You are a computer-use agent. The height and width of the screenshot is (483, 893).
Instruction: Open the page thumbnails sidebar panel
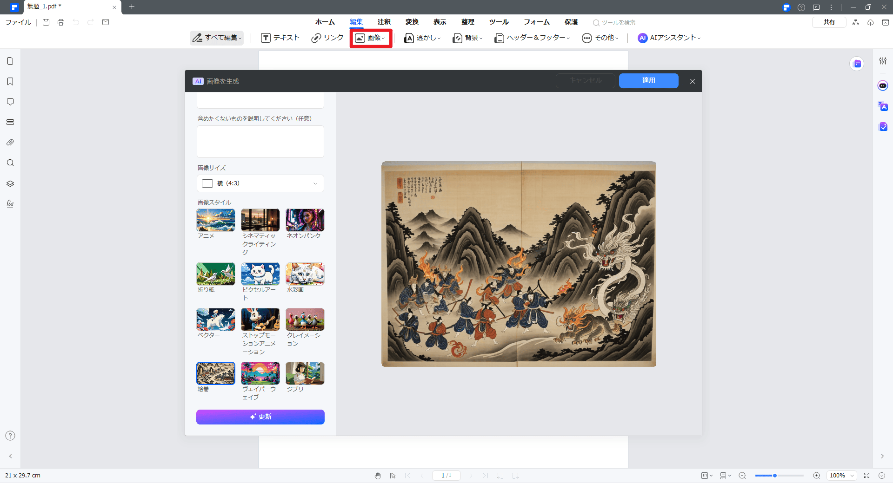tap(10, 61)
